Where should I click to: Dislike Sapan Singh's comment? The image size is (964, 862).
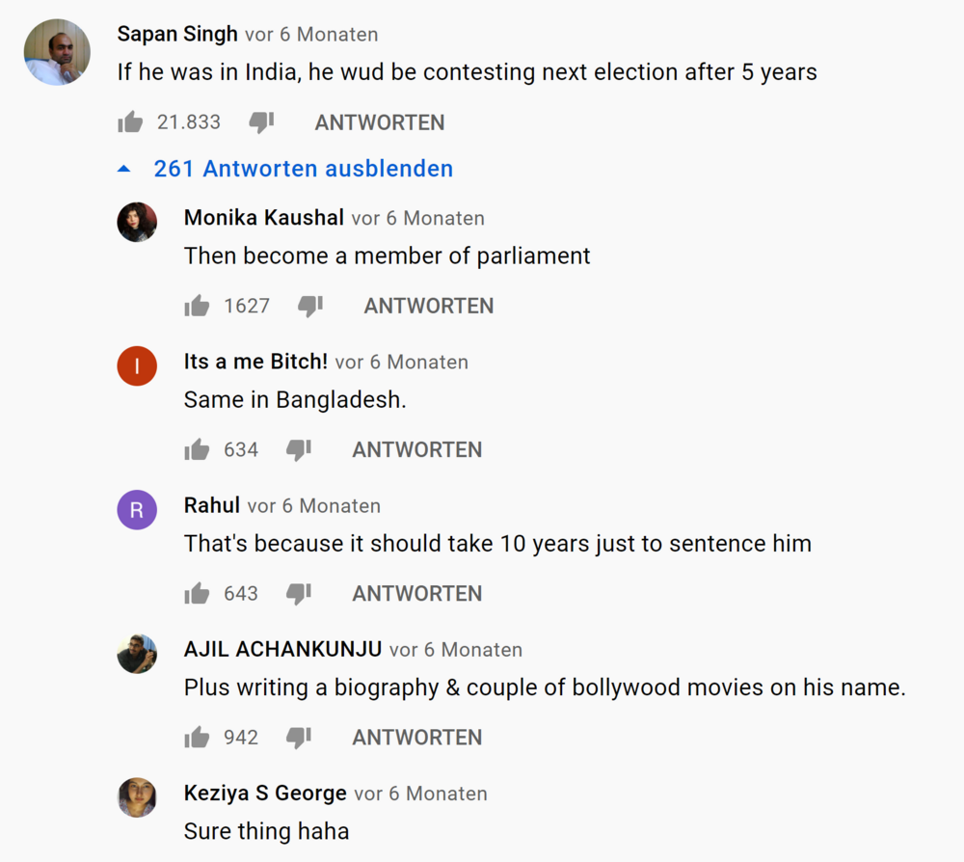pyautogui.click(x=260, y=121)
